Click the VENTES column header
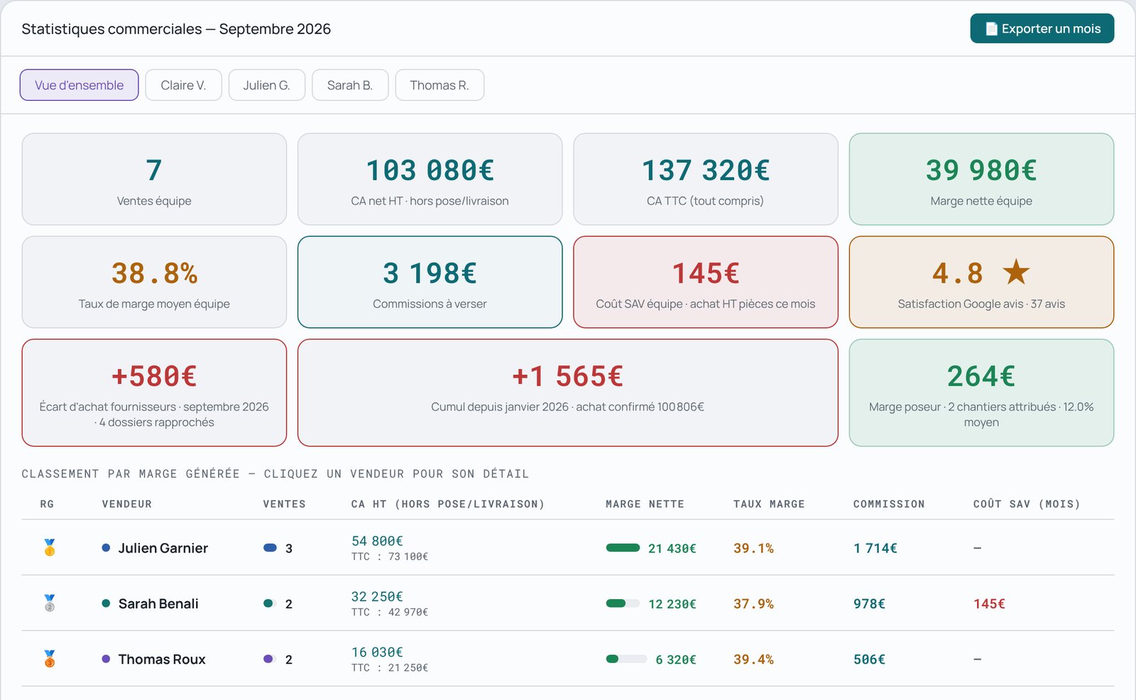 coord(284,504)
